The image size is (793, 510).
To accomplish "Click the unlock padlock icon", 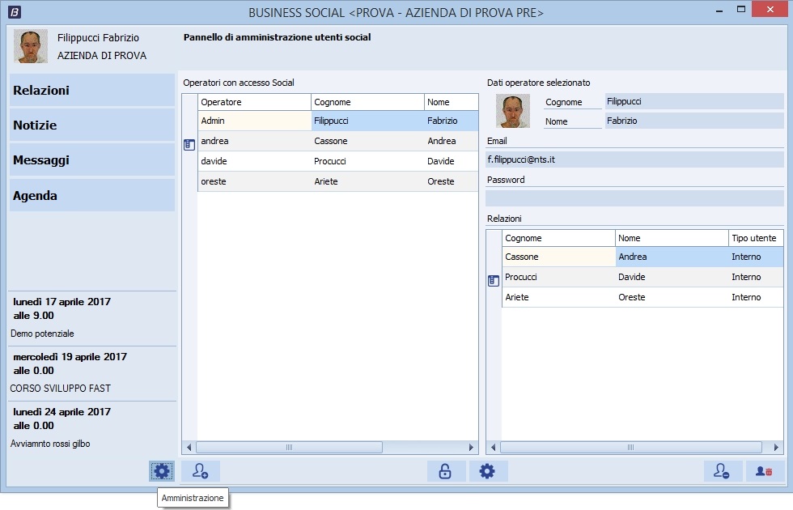I will click(446, 471).
